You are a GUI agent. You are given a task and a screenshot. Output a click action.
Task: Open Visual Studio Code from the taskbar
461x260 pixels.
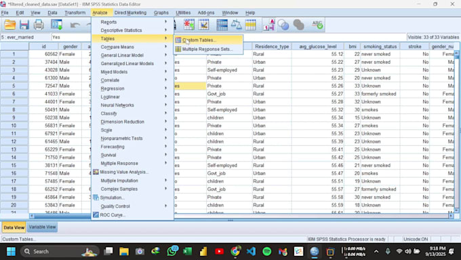tap(251, 251)
